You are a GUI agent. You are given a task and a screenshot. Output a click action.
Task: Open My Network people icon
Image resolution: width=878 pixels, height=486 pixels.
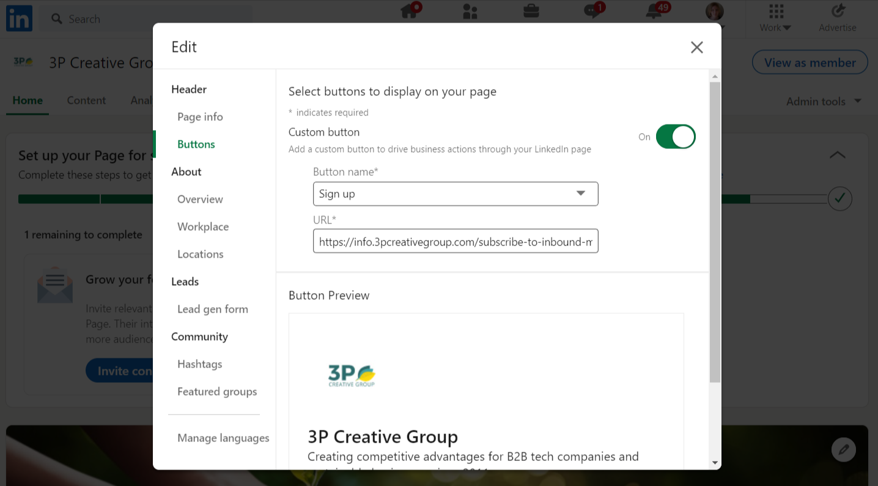point(470,11)
